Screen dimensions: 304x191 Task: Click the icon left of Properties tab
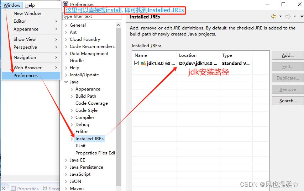4,188
